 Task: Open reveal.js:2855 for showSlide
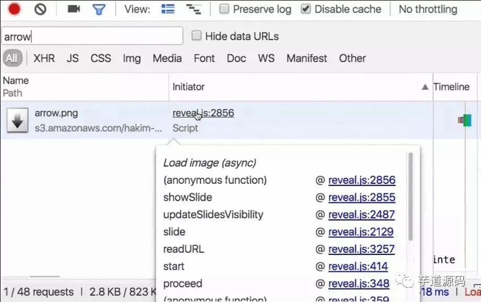pyautogui.click(x=362, y=197)
